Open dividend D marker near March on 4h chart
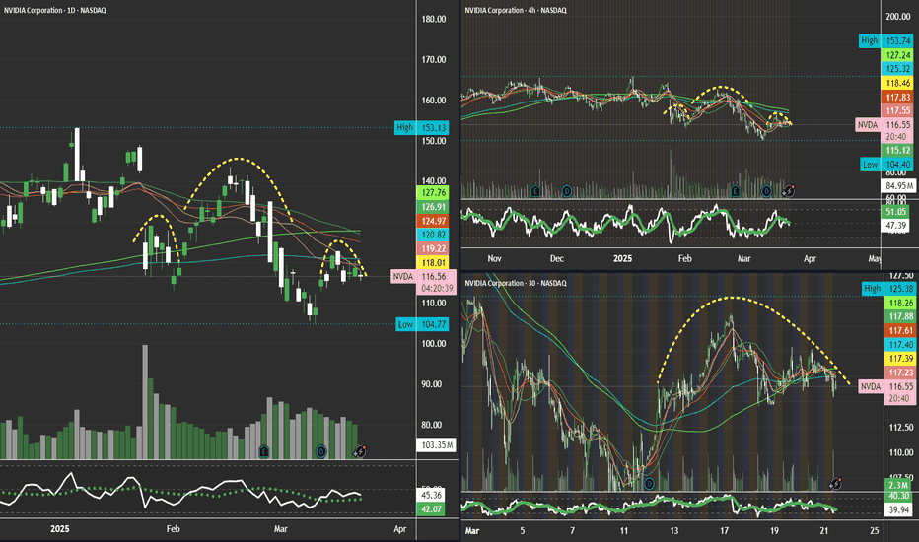This screenshot has height=542, width=919. pos(766,191)
